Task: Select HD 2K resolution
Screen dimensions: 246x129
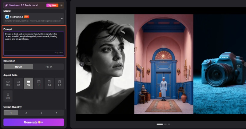Action: (x=18, y=67)
